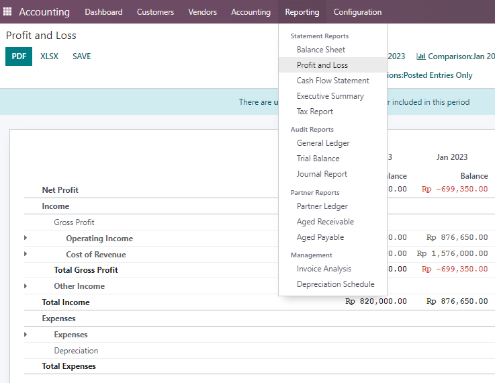Open Aged Payable report
495x383 pixels.
pyautogui.click(x=332, y=237)
